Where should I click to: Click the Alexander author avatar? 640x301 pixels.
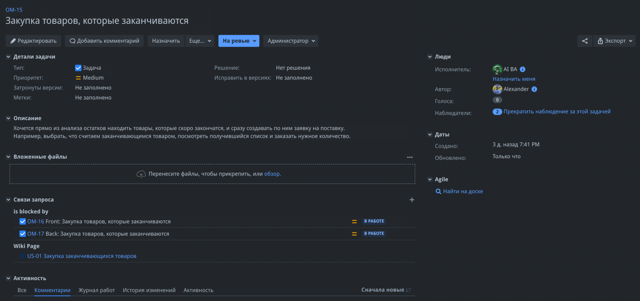[497, 89]
